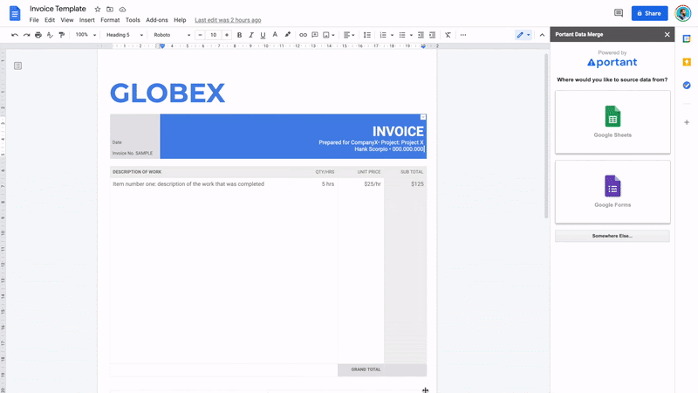698x393 pixels.
Task: Toggle bold formatting
Action: (x=239, y=35)
